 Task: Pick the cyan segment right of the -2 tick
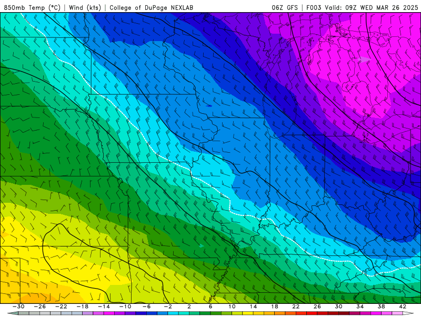pos(173,313)
